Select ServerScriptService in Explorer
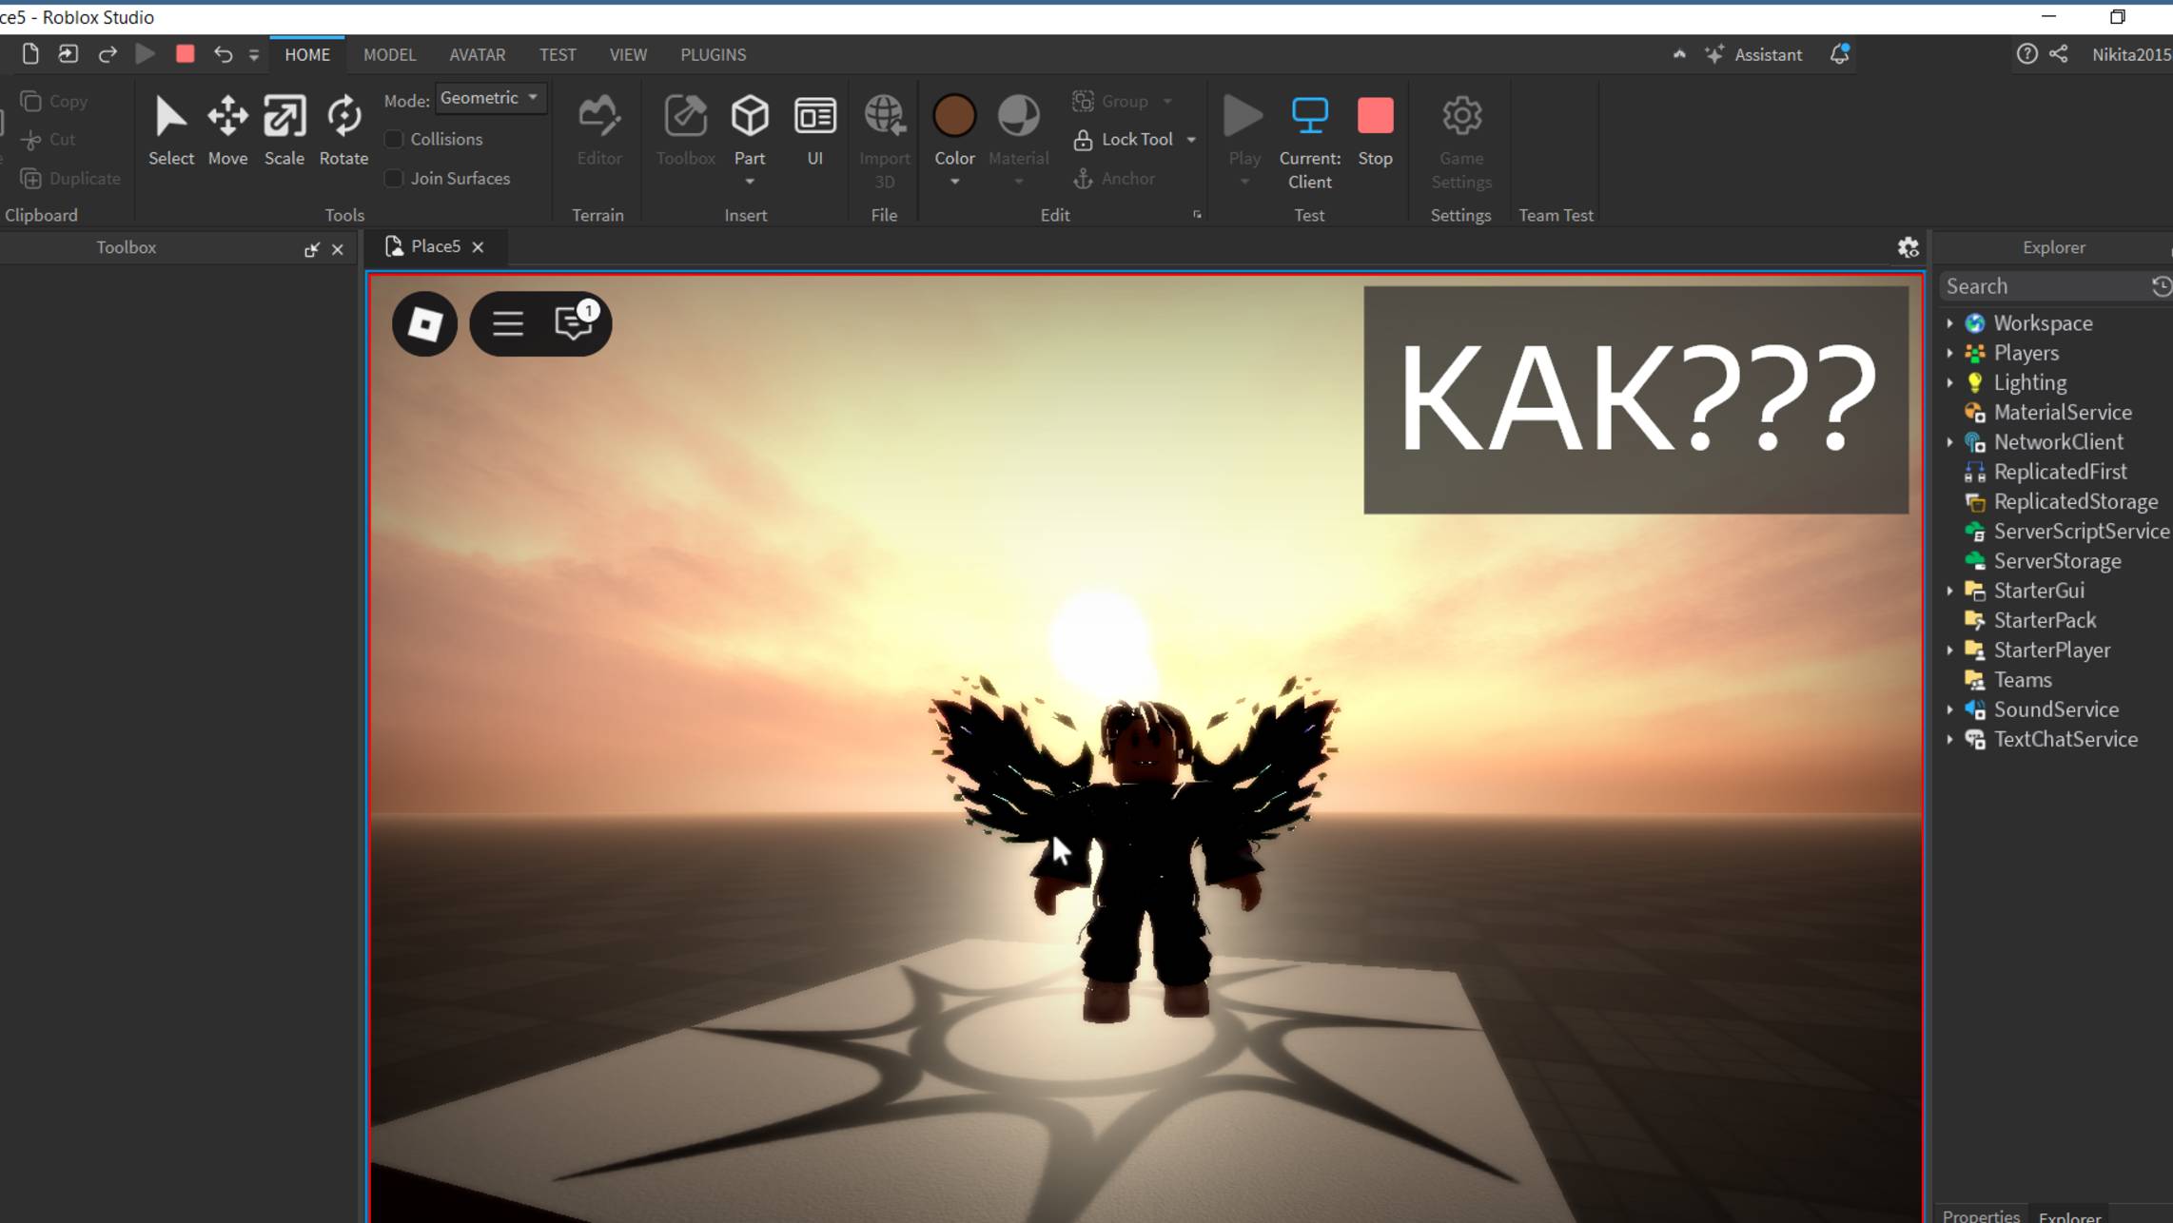This screenshot has width=2173, height=1223. click(2081, 532)
